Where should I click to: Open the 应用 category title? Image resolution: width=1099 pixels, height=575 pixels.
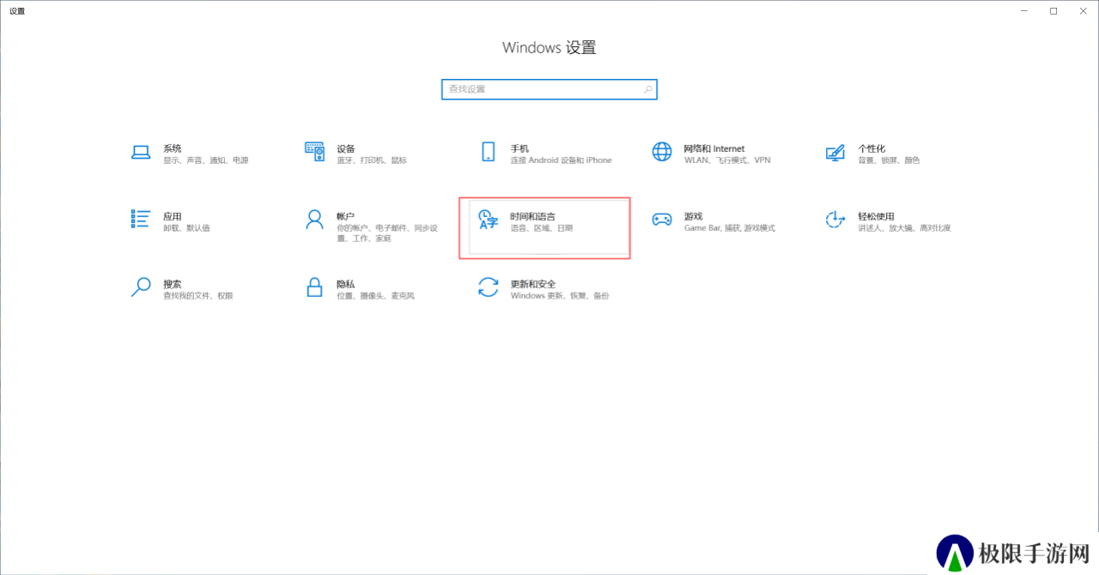[x=173, y=216]
